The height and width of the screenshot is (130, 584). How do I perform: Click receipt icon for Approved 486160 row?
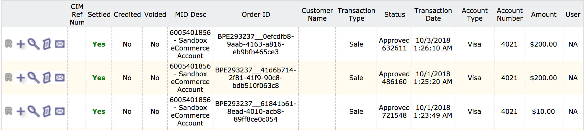[47, 78]
